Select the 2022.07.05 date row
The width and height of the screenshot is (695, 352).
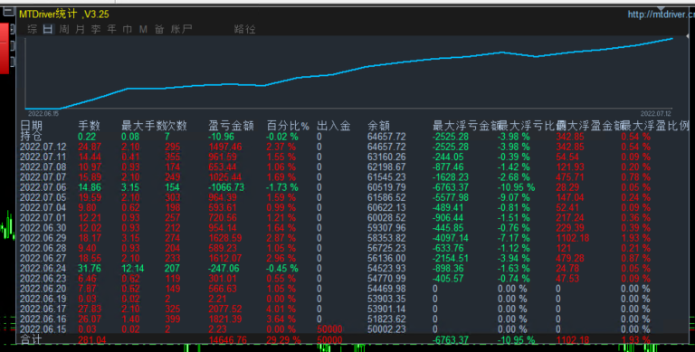43,197
